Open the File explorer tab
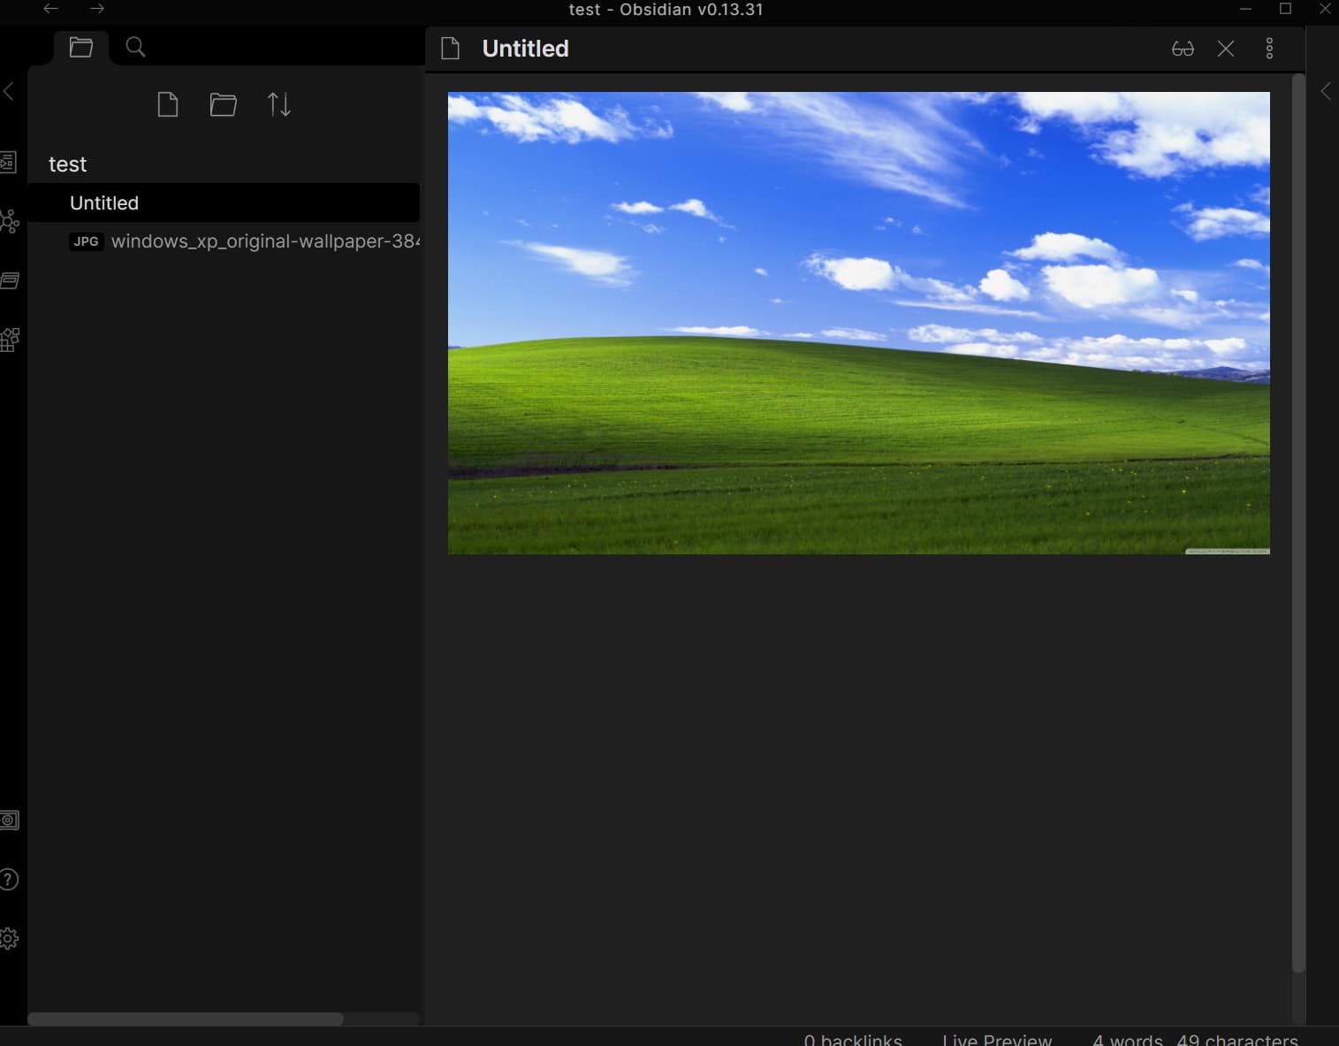 coord(81,47)
